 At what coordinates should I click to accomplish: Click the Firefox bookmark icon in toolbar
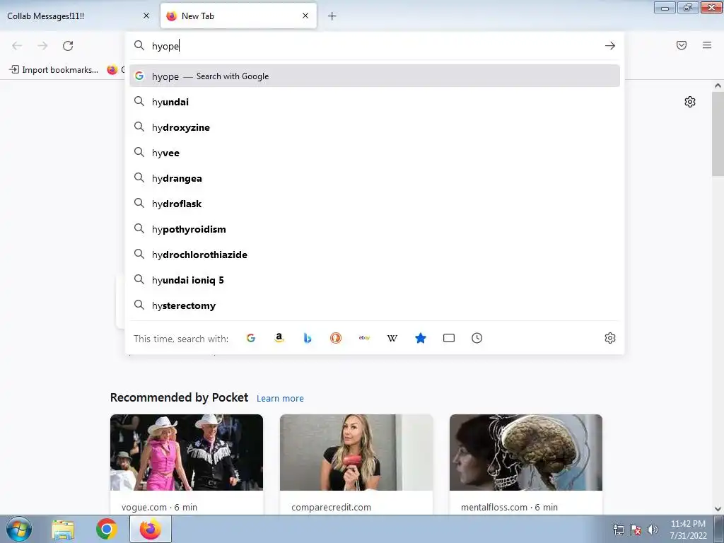click(x=112, y=70)
